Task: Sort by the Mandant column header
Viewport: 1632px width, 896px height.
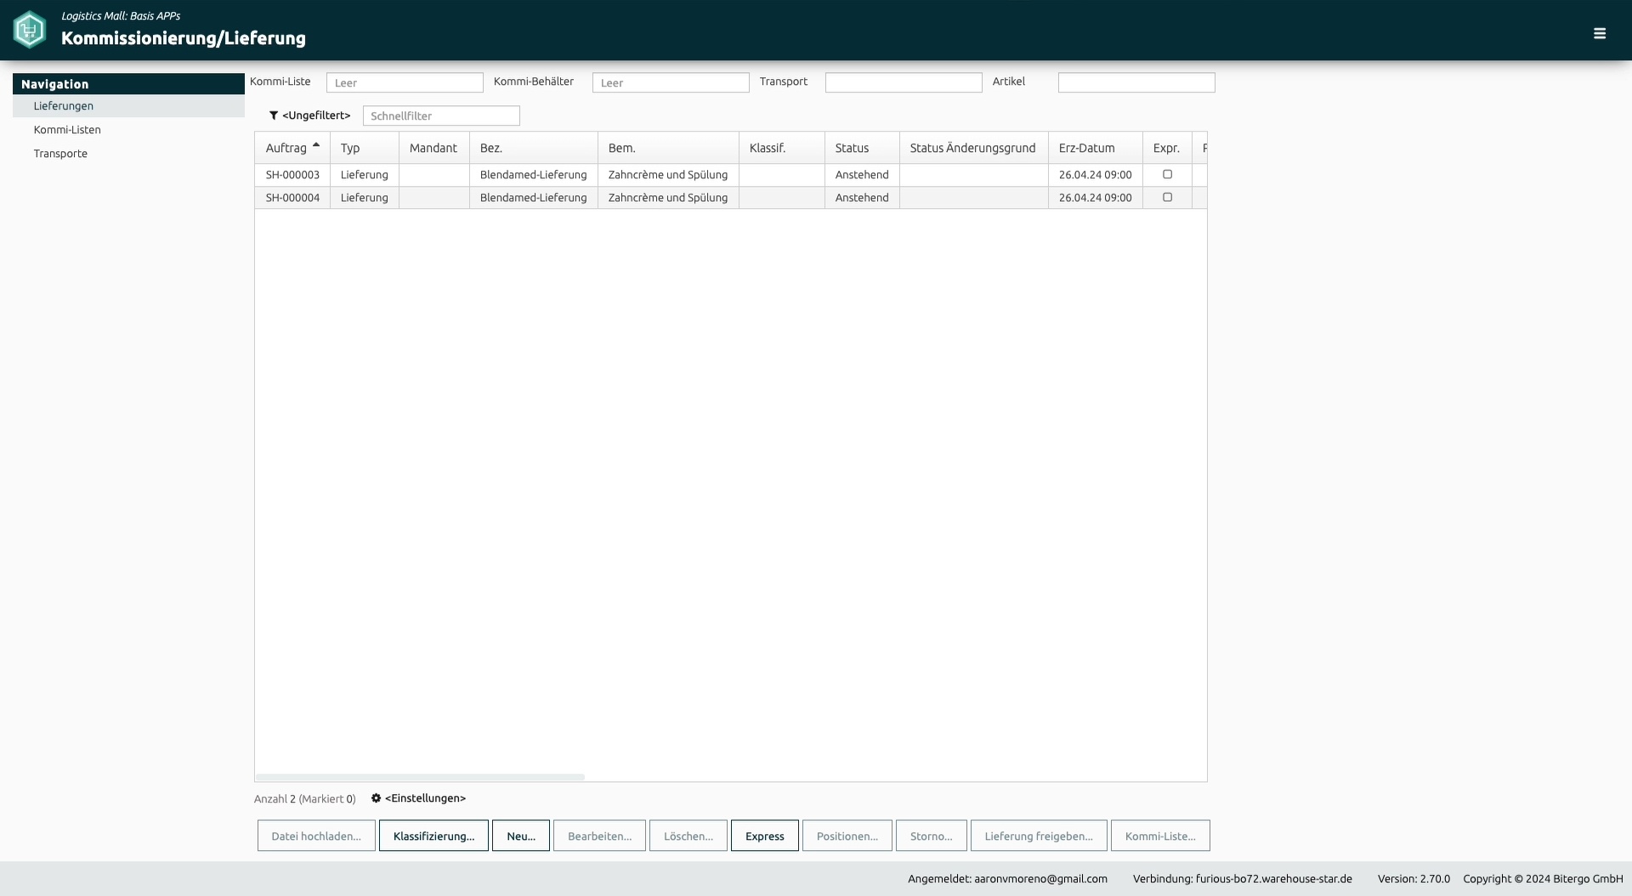Action: pyautogui.click(x=434, y=148)
